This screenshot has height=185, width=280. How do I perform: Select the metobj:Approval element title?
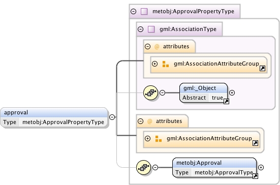199,163
